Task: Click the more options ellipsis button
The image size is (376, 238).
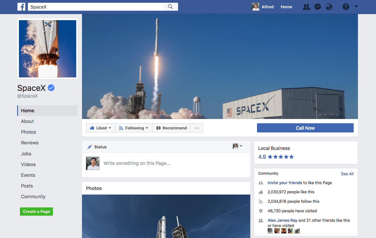Action: coord(197,128)
